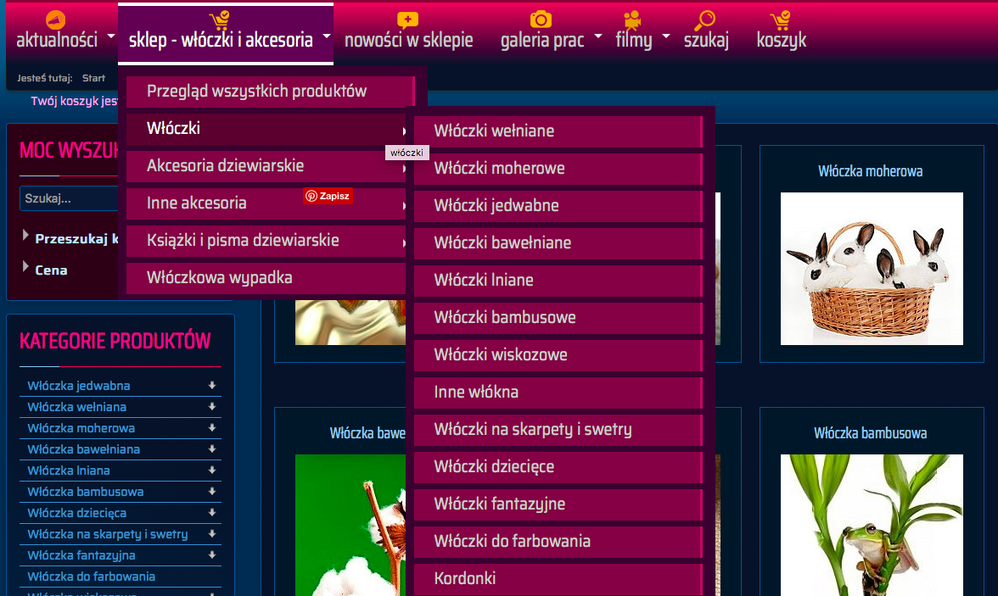
Task: Click the speech bubble icon above nowości
Action: click(x=407, y=19)
